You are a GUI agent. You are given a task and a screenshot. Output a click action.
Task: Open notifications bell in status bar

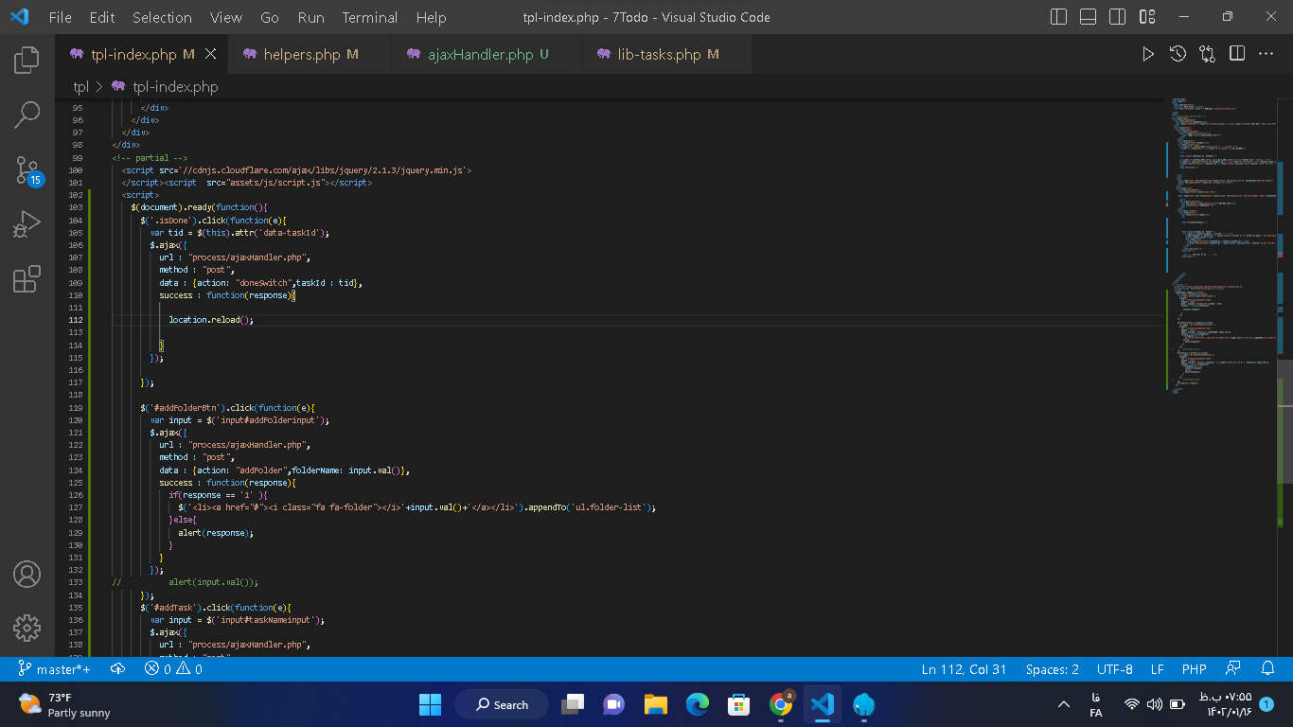coord(1270,669)
